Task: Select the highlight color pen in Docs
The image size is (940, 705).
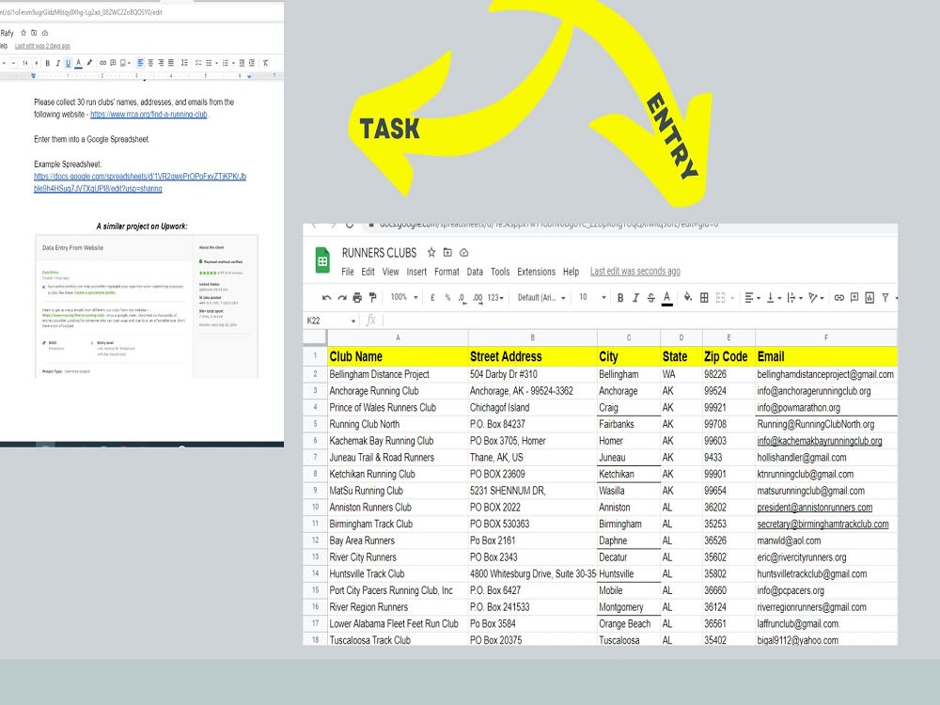Action: tap(89, 63)
